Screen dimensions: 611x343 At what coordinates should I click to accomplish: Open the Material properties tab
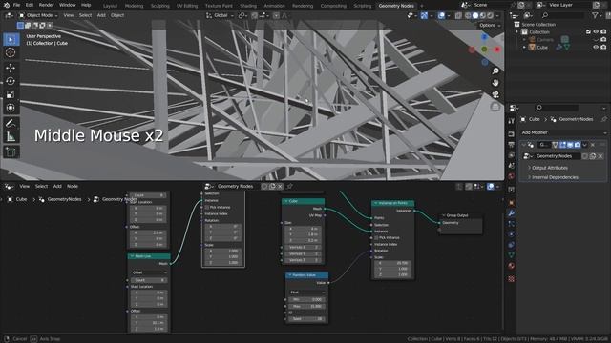512,266
